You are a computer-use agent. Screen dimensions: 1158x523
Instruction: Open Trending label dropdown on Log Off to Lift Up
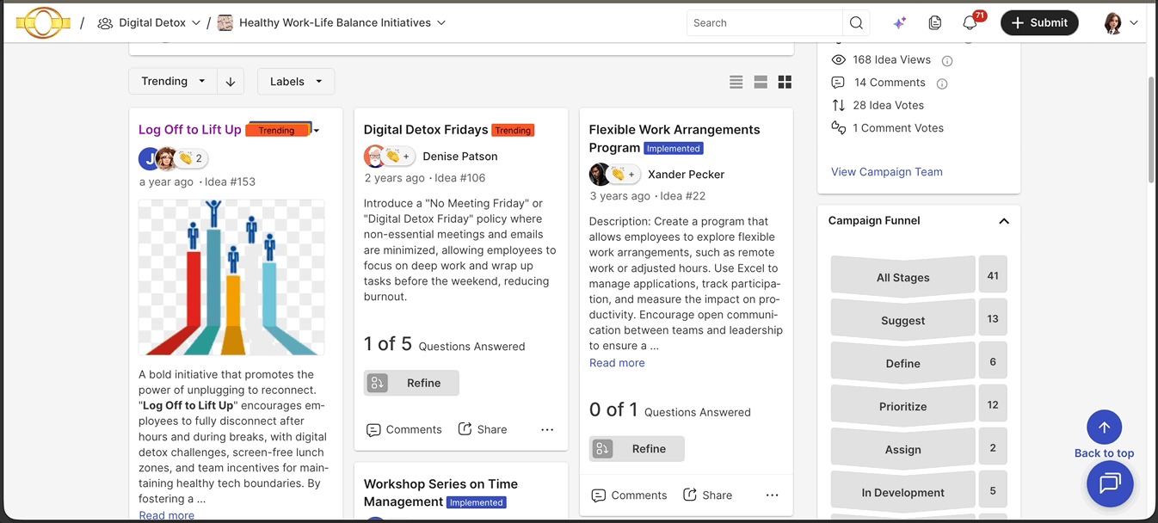[317, 131]
